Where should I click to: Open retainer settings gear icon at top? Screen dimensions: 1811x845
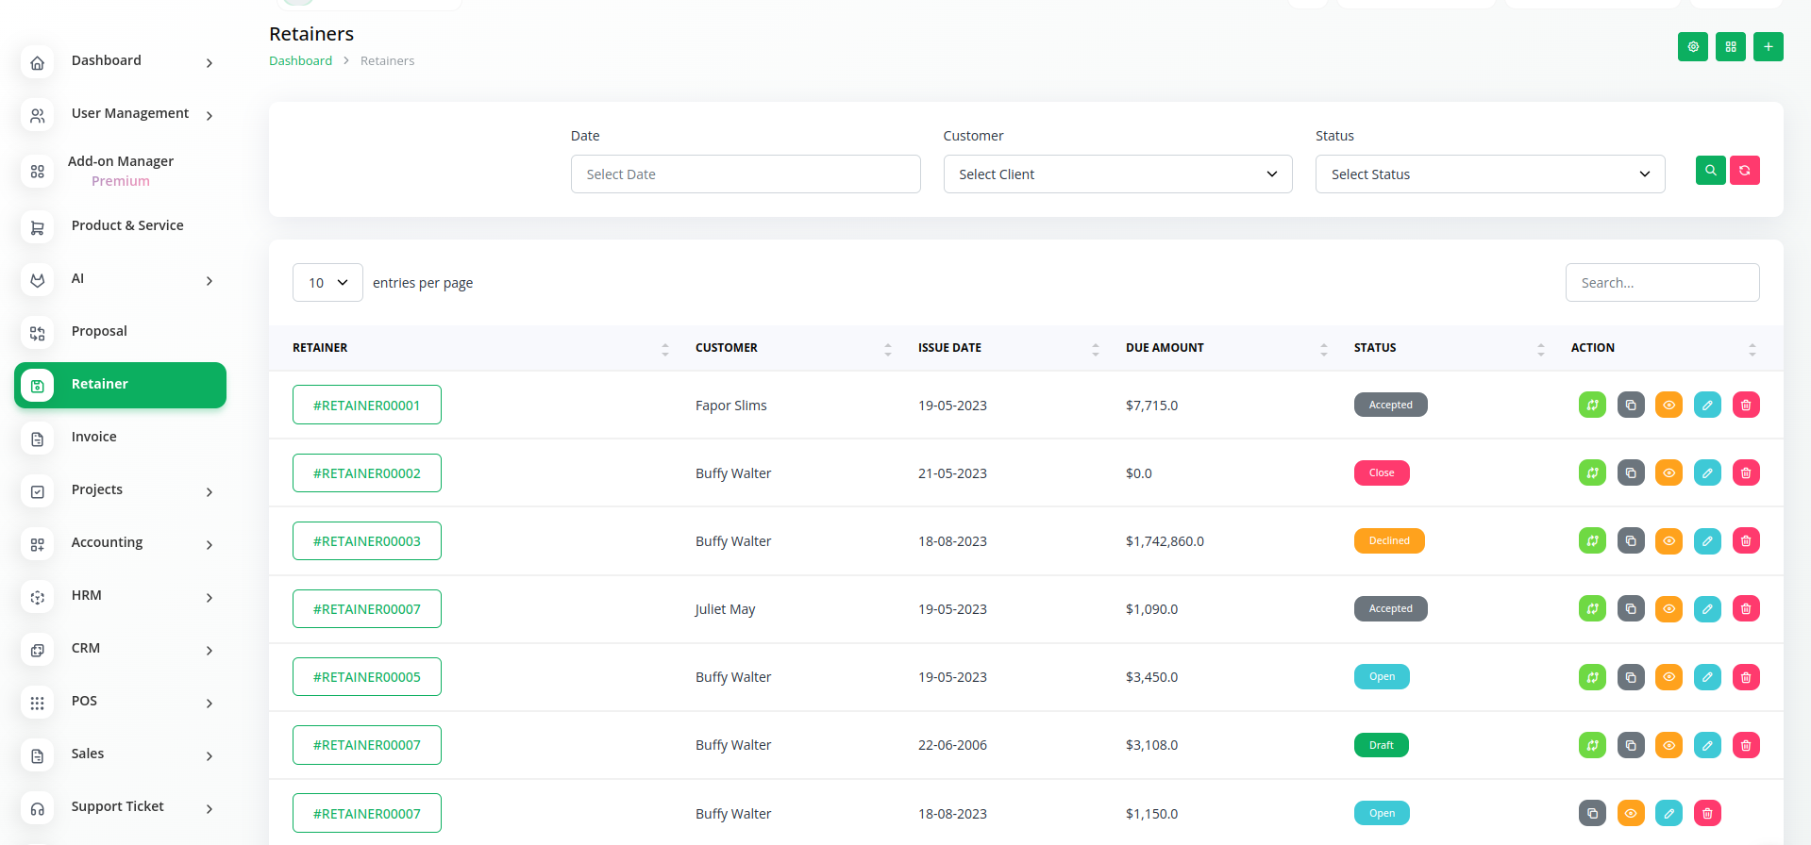click(1692, 46)
